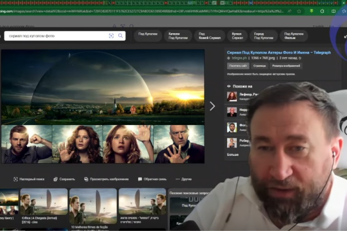Click the magnifier search icon in search box
Viewport: 347px width, 231px height.
pos(120,35)
